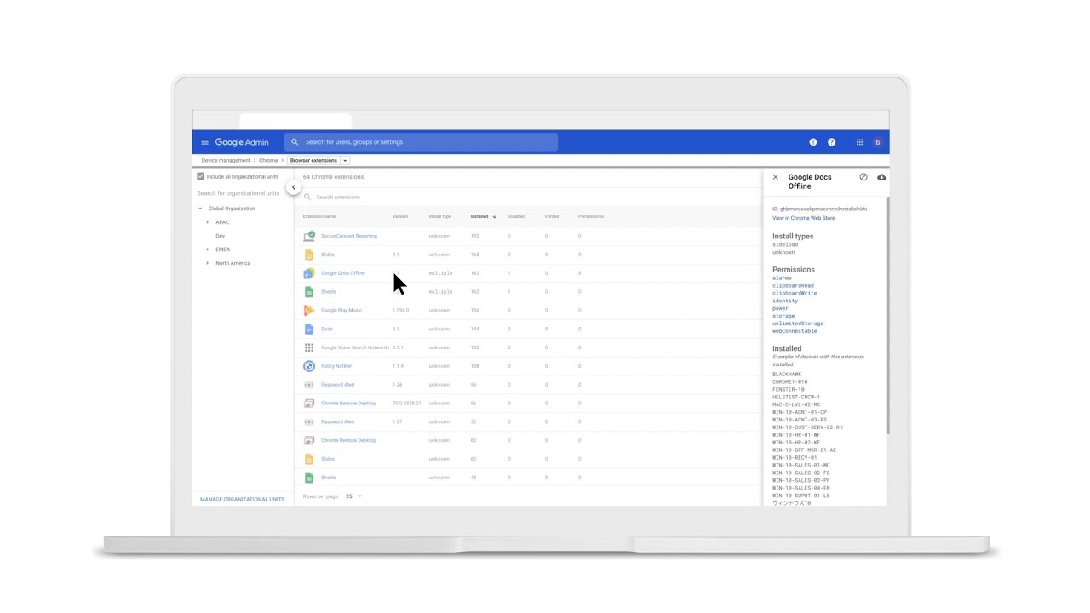This screenshot has width=1090, height=613.
Task: Open the Google apps grid launcher
Action: [859, 142]
